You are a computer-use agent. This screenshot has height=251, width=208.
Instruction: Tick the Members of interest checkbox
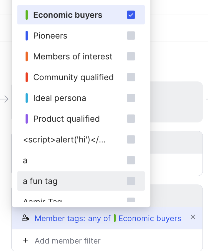(131, 57)
